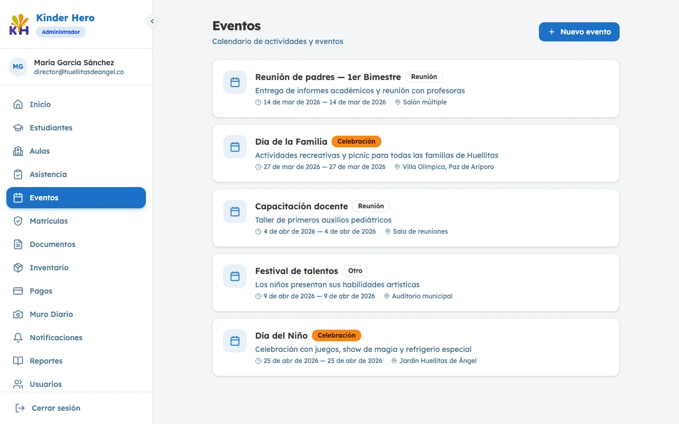679x424 pixels.
Task: Click the MG avatar for María García Sánchez
Action: [18, 67]
